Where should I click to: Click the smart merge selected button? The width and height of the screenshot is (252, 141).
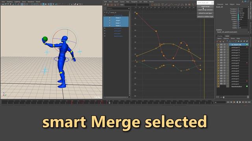tap(205, 10)
